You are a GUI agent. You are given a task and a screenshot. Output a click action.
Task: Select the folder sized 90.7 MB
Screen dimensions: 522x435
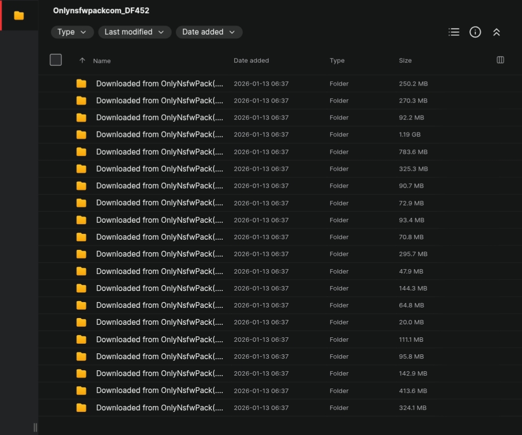click(x=280, y=186)
